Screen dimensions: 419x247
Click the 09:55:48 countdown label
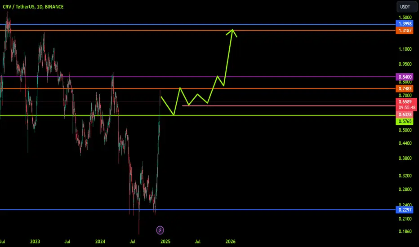[406, 108]
